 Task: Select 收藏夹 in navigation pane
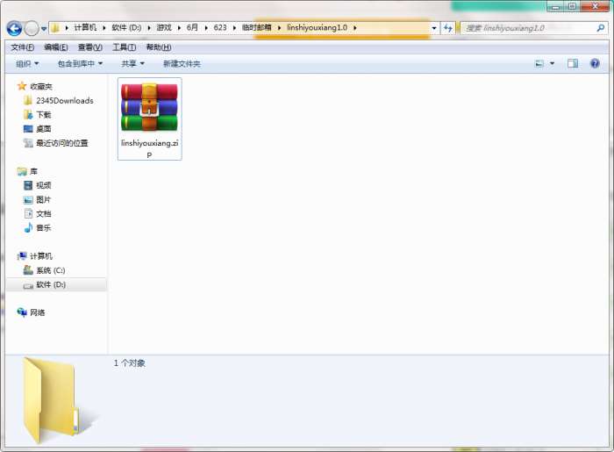41,87
